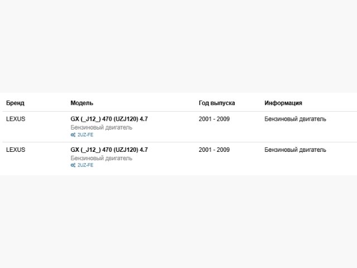This screenshot has height=268, width=357.
Task: Click the first row's 2001 - 2009 year cell
Action: (x=214, y=119)
